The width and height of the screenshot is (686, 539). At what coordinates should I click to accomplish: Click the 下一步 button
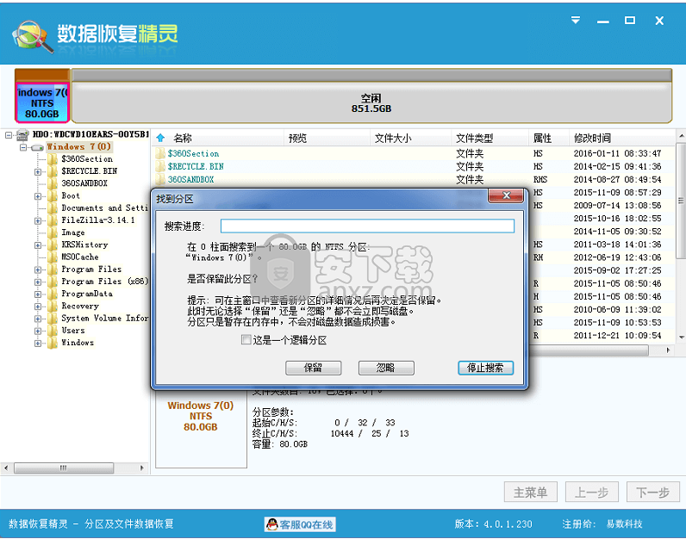[x=652, y=493]
